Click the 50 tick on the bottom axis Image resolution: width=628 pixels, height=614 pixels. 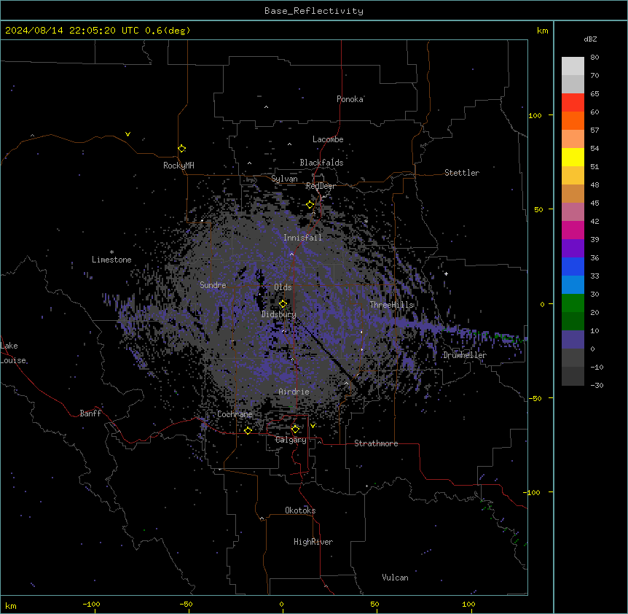[374, 604]
